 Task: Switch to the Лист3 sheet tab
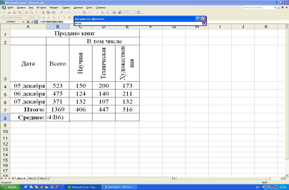coord(43,178)
